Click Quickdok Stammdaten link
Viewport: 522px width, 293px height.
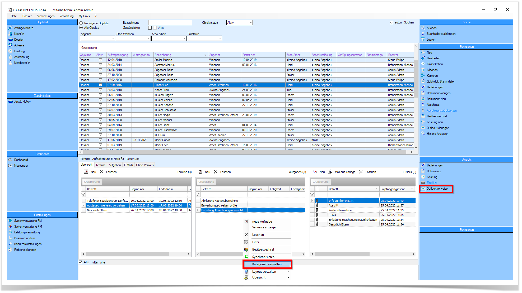441,81
